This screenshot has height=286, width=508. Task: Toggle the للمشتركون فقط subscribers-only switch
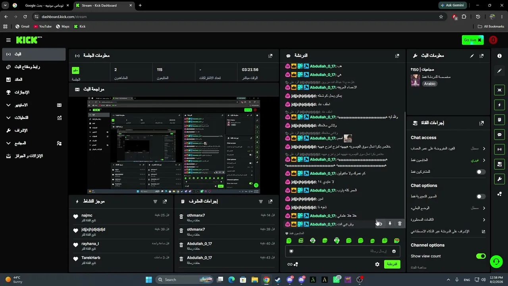[x=481, y=172]
